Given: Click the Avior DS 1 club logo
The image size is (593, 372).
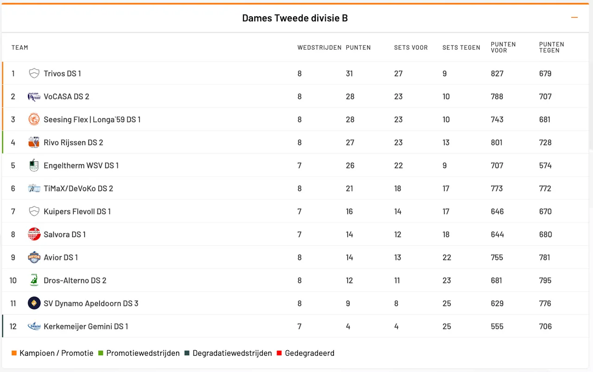Looking at the screenshot, I should 34,257.
